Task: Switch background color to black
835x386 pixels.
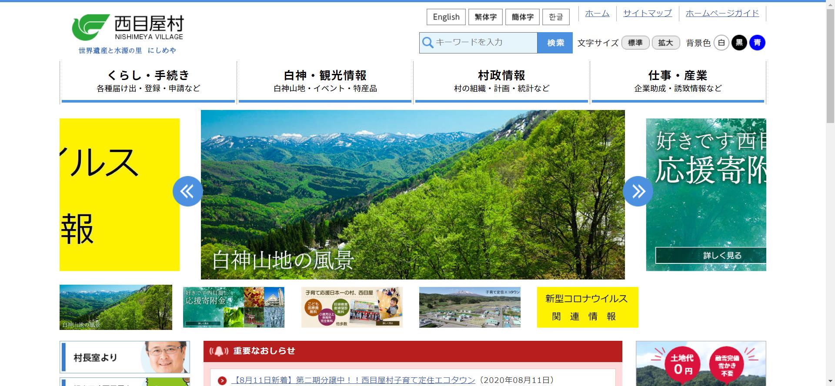Action: pos(739,43)
